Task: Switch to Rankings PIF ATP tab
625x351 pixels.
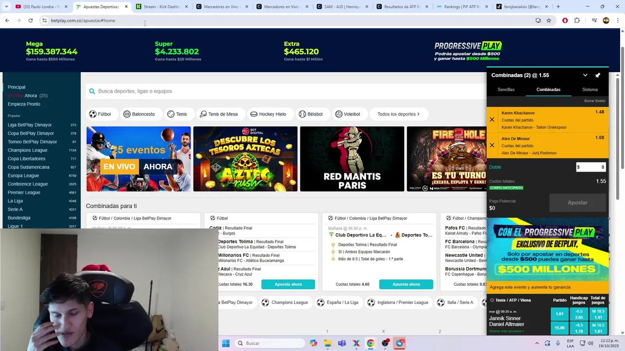Action: pyautogui.click(x=461, y=7)
